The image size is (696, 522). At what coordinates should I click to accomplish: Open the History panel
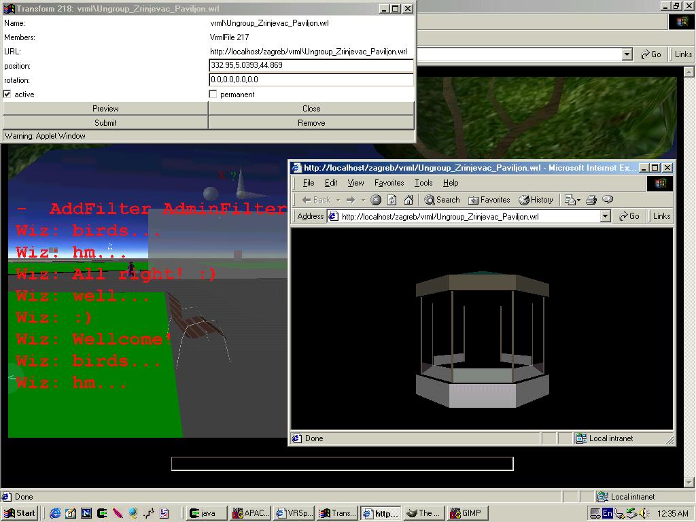click(x=536, y=200)
